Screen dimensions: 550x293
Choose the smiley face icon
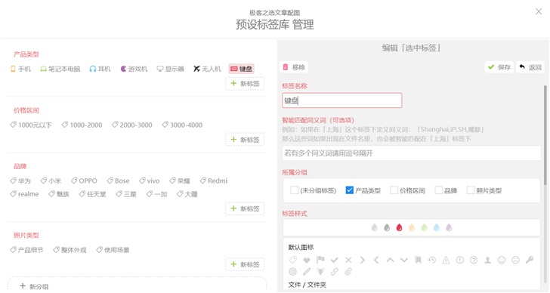[x=502, y=260]
